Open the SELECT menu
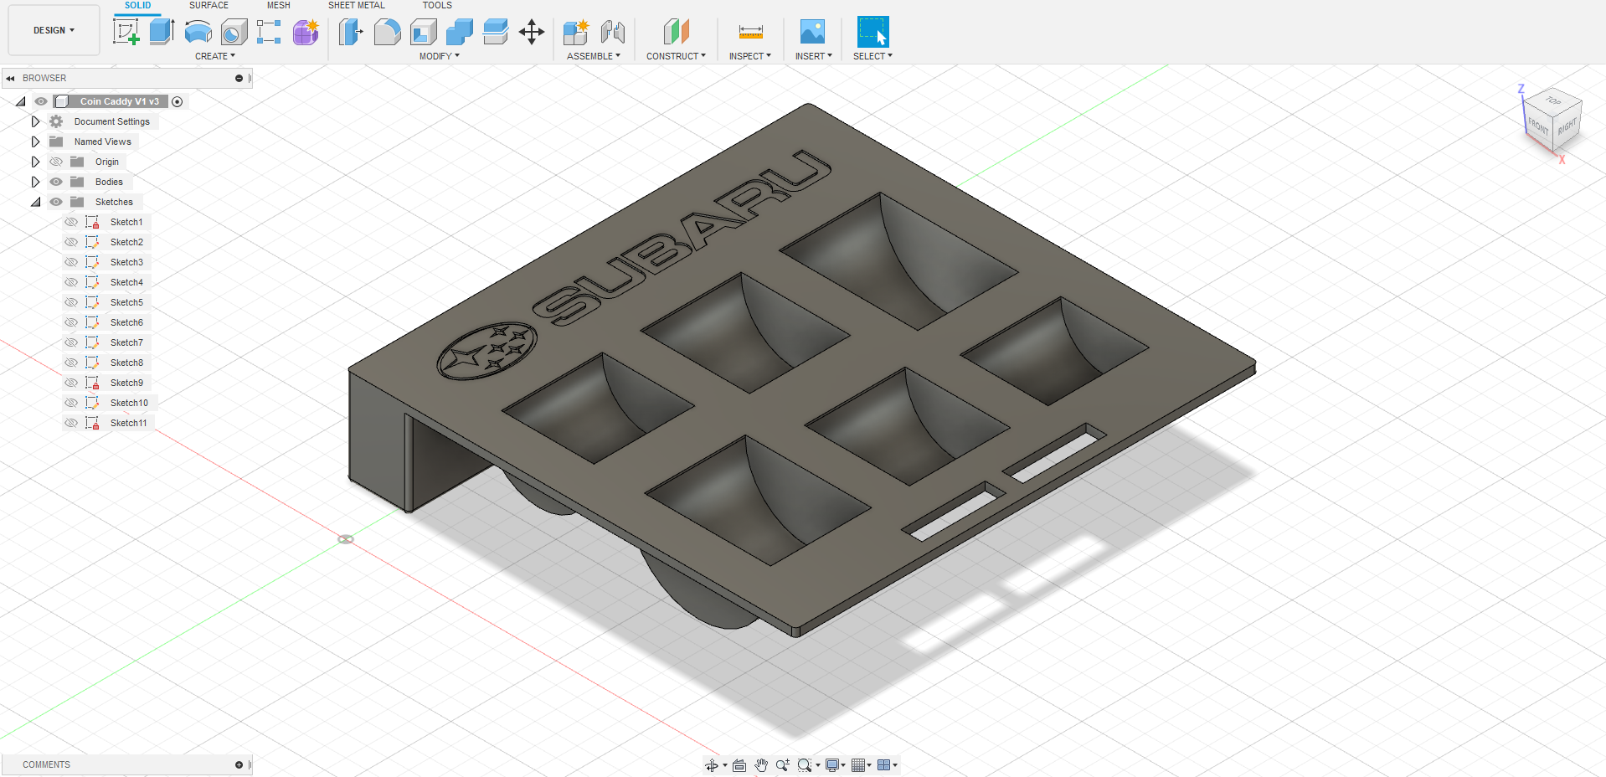1606x777 pixels. [x=872, y=56]
